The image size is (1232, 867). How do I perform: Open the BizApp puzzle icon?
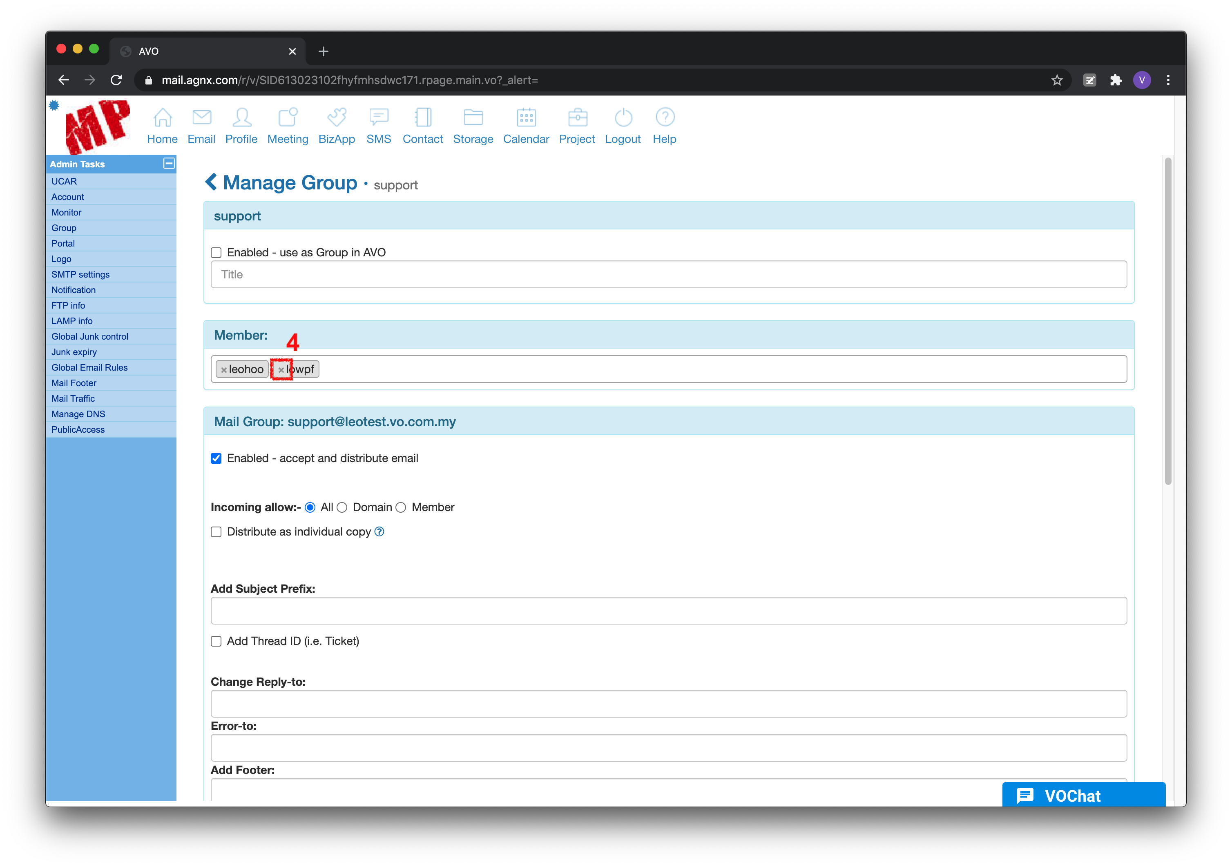[337, 118]
